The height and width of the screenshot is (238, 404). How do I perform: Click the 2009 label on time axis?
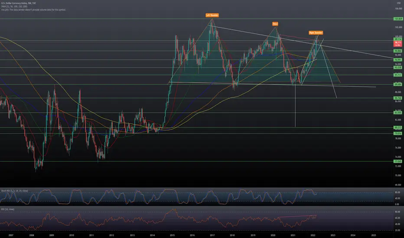[x=52, y=235]
